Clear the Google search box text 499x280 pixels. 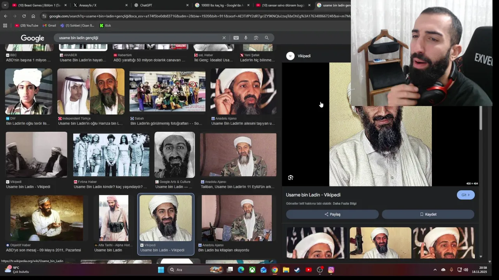[x=224, y=38]
